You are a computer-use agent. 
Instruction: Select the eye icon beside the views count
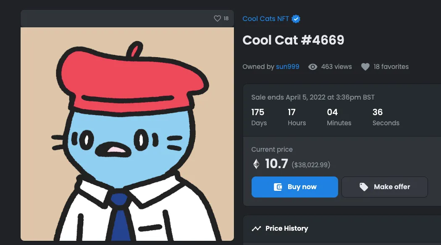[x=312, y=66]
